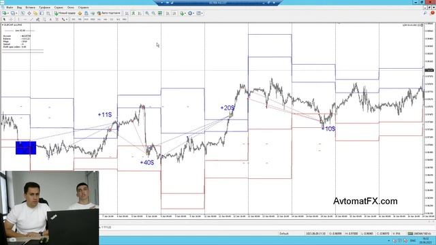Expand the Periods dropdown arrow
The height and width of the screenshot is (245, 436).
(x=193, y=13)
